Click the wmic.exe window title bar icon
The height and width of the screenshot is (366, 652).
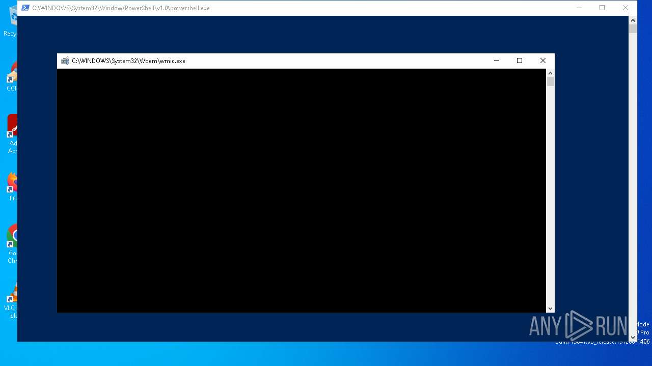pos(65,60)
